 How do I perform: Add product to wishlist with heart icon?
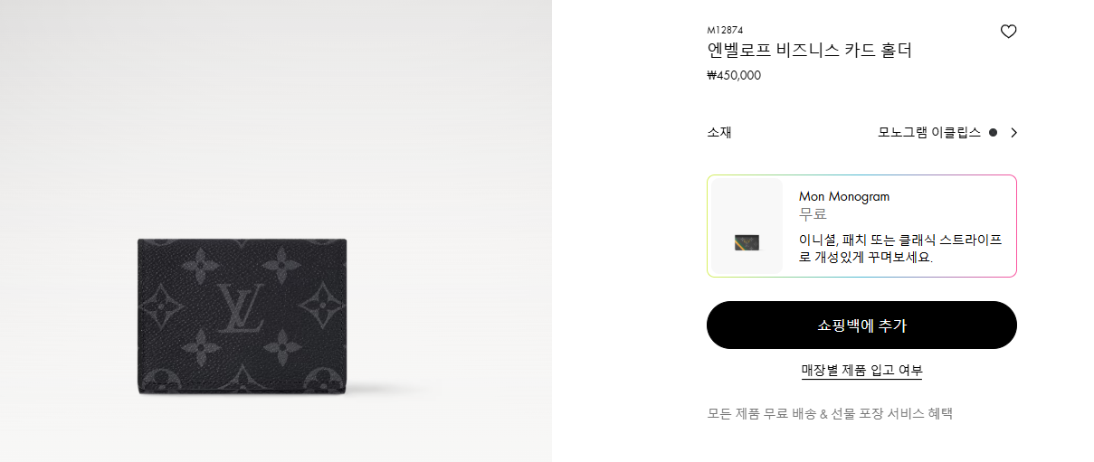pyautogui.click(x=1008, y=32)
